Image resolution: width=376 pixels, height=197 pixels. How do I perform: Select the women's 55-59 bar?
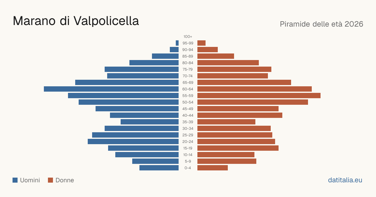259,96
